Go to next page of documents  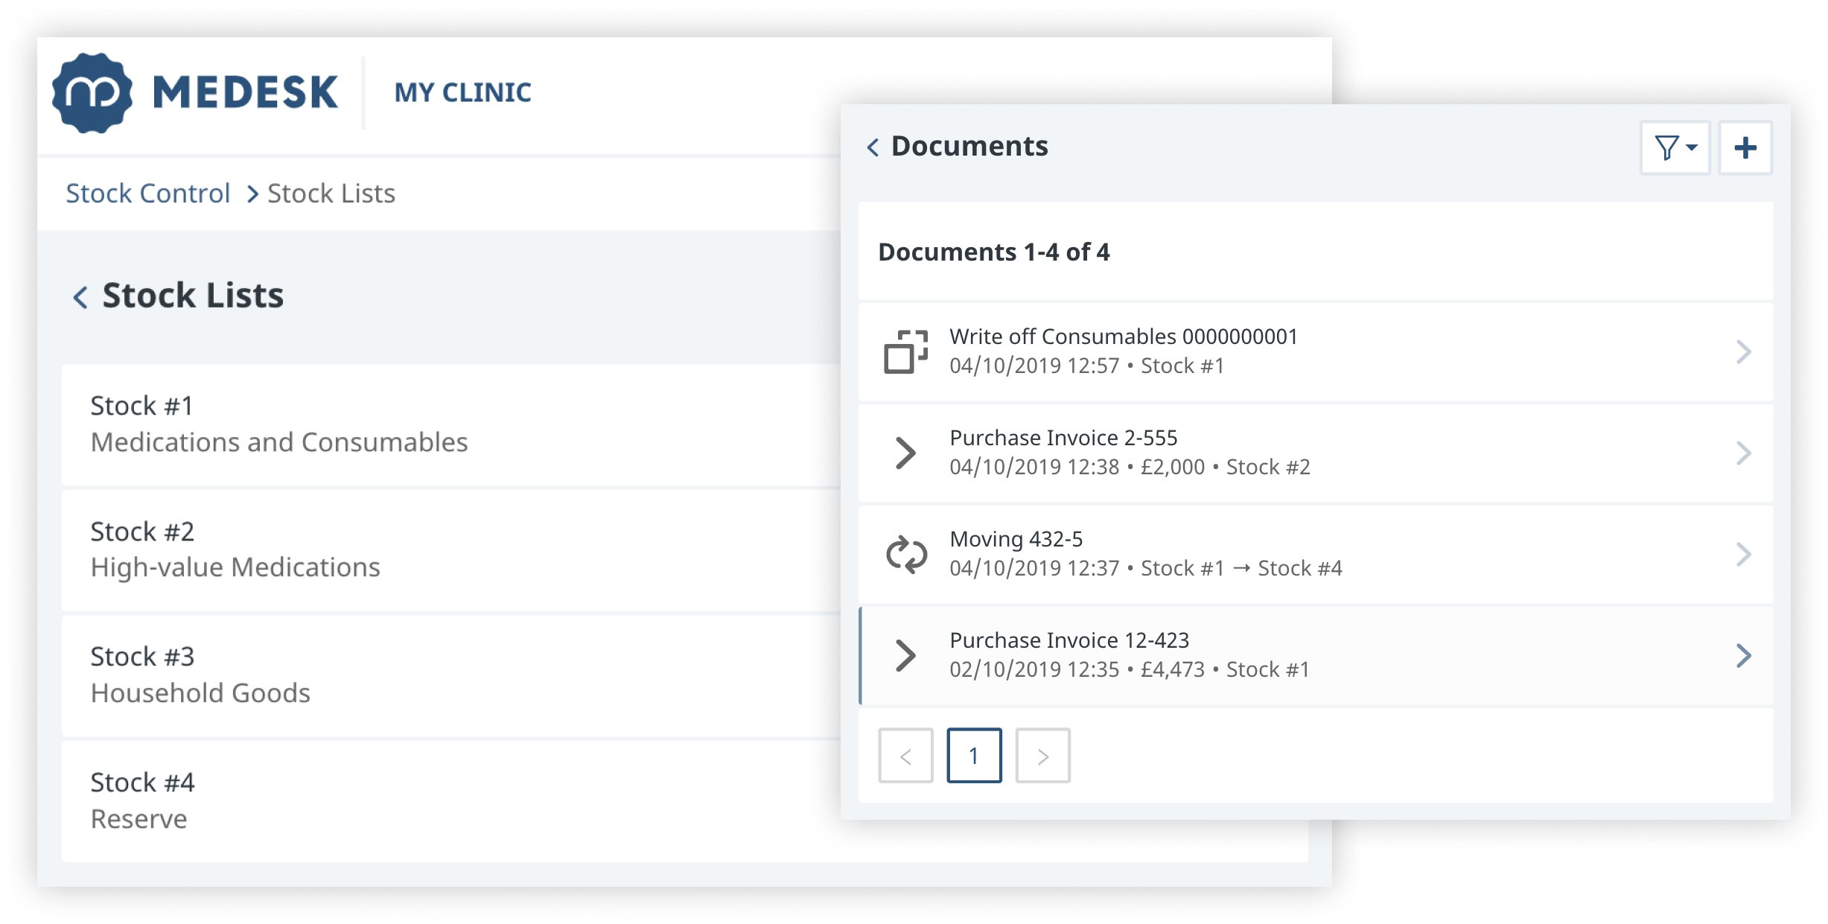tap(1042, 756)
